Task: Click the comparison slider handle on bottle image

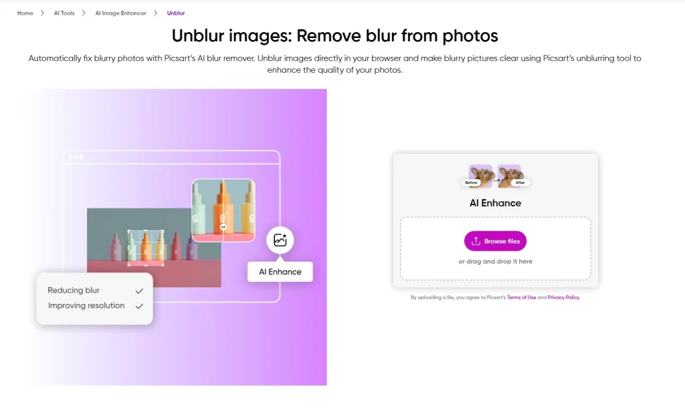Action: [x=223, y=227]
